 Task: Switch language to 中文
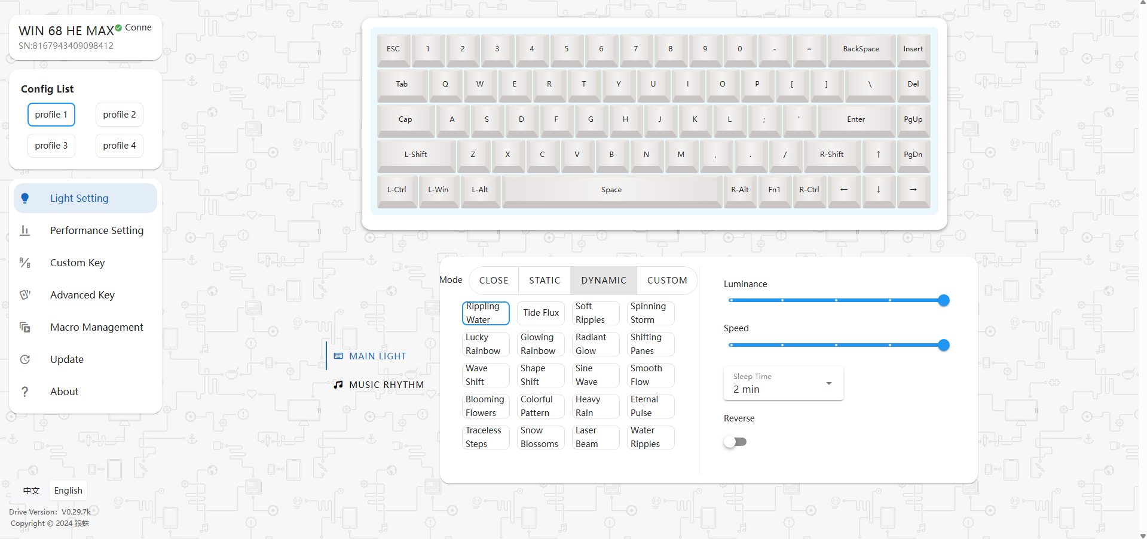pyautogui.click(x=31, y=491)
